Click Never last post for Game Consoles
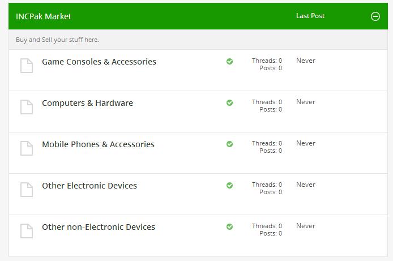The image size is (393, 261). 306,61
